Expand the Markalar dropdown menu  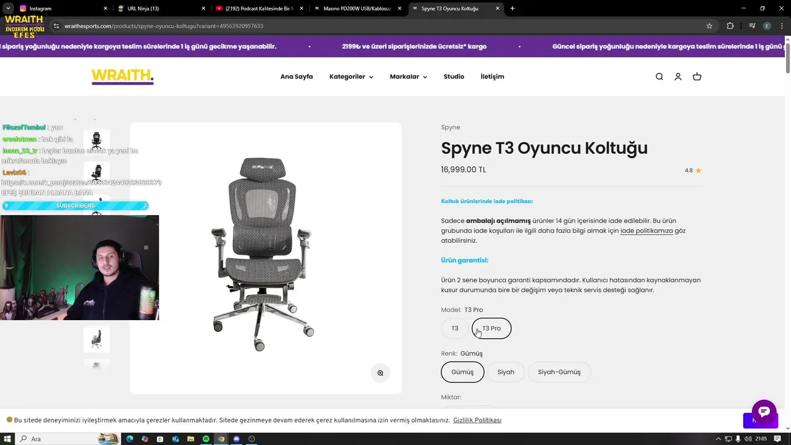(x=408, y=77)
